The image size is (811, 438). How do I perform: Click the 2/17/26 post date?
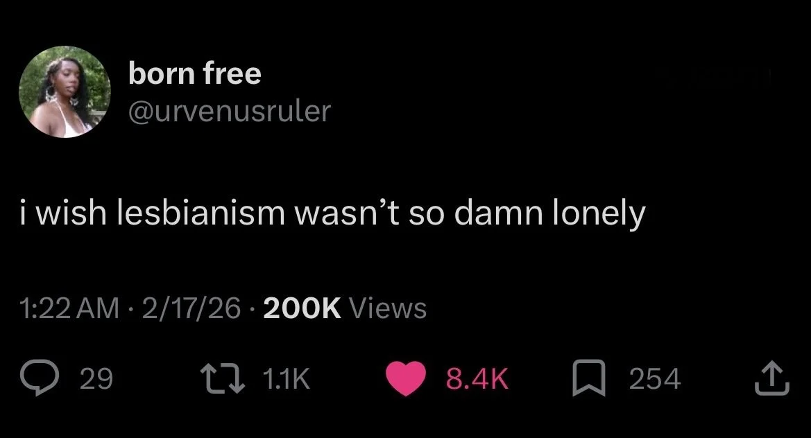191,308
